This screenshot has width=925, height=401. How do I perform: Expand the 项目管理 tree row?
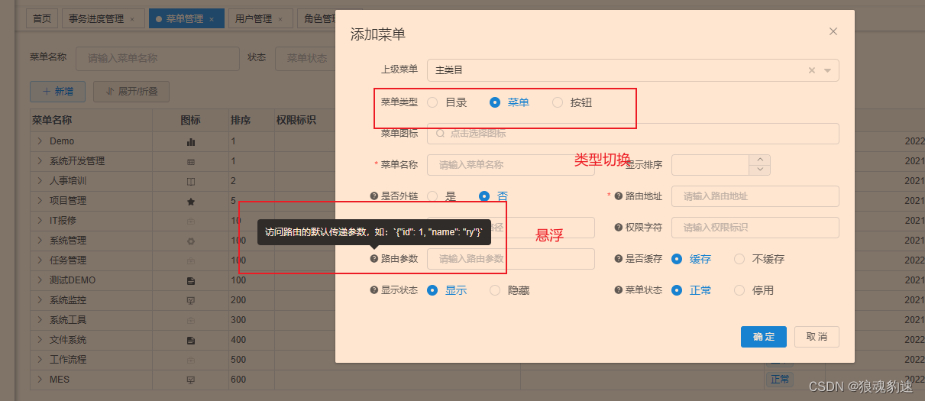tap(40, 201)
